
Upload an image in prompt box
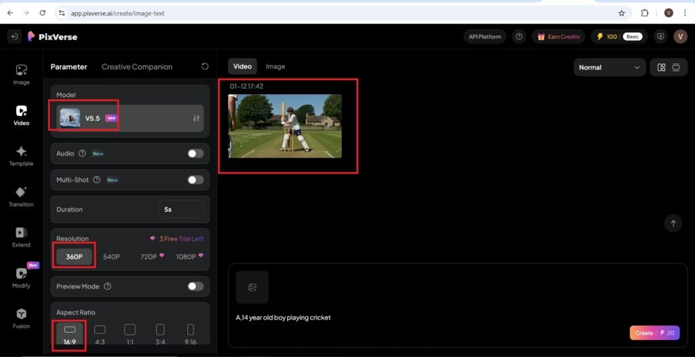252,287
